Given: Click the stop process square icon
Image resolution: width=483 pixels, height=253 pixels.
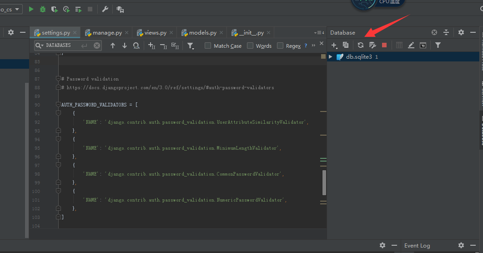Looking at the screenshot, I should [90, 9].
